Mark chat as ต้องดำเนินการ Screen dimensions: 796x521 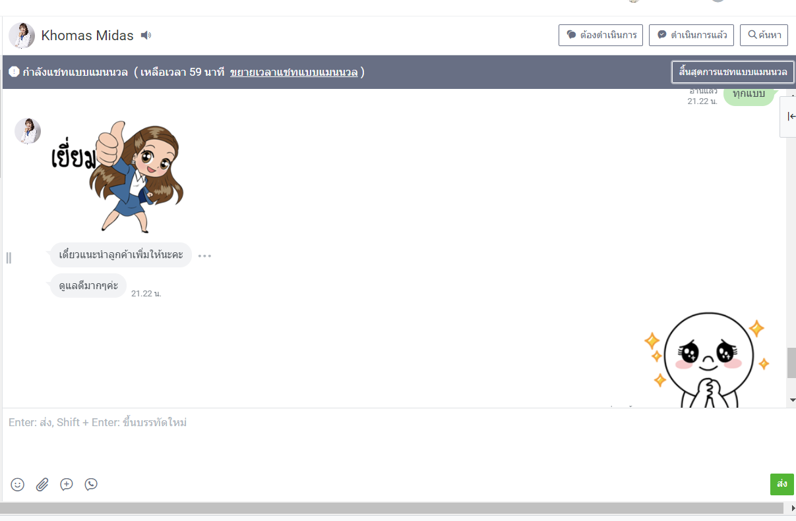pyautogui.click(x=601, y=35)
